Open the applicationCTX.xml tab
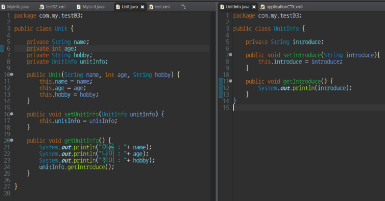 (x=284, y=7)
